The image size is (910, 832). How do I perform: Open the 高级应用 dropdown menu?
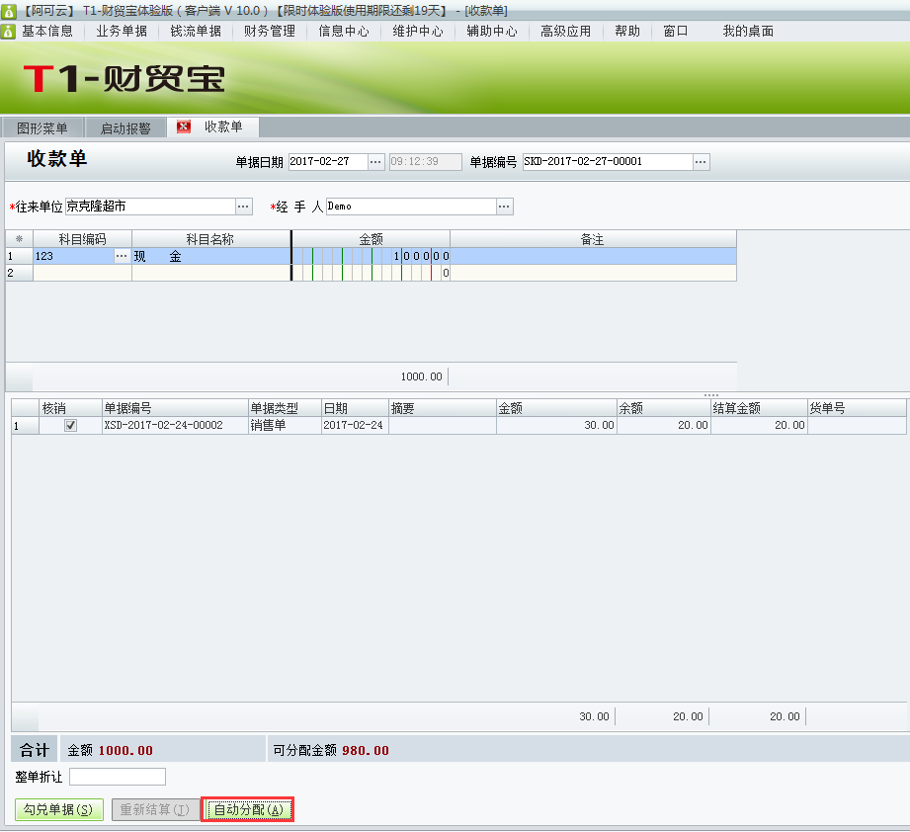(565, 31)
